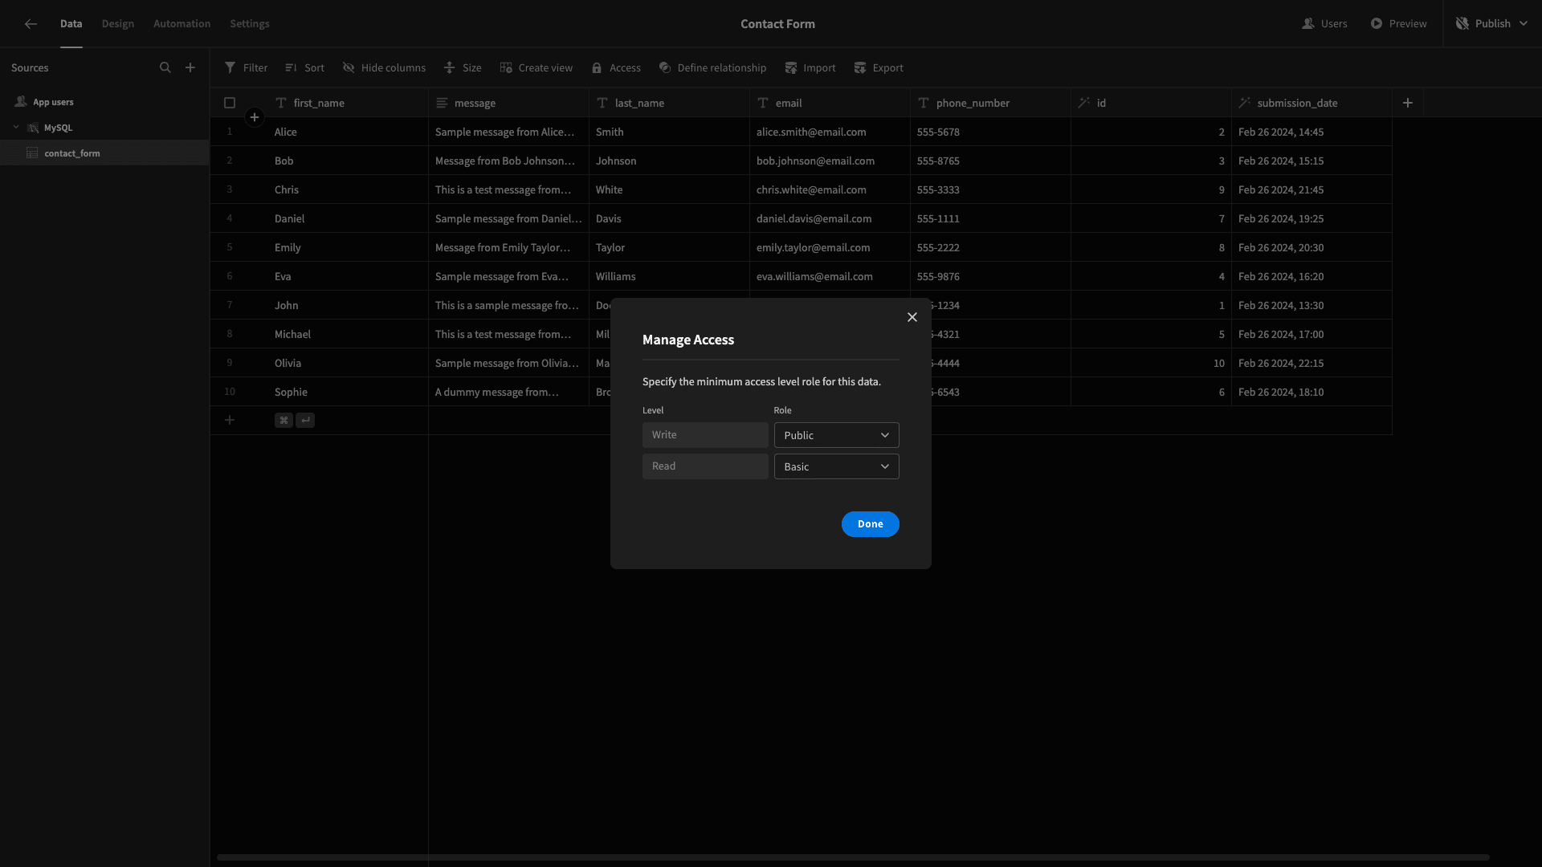Click the back arrow icon

(x=31, y=24)
